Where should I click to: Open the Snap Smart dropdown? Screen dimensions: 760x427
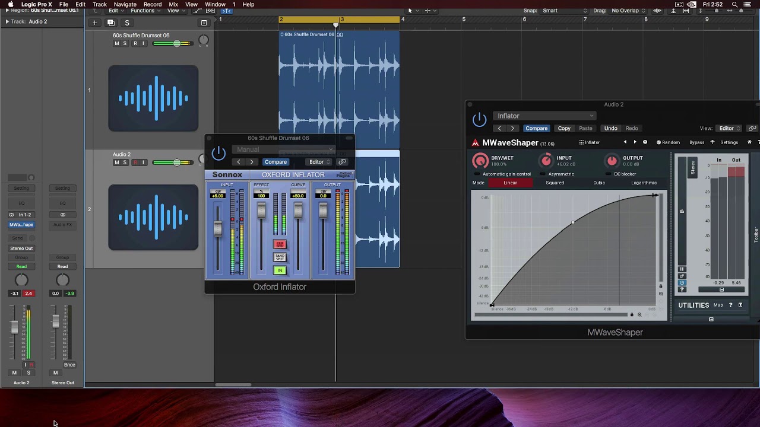point(564,11)
